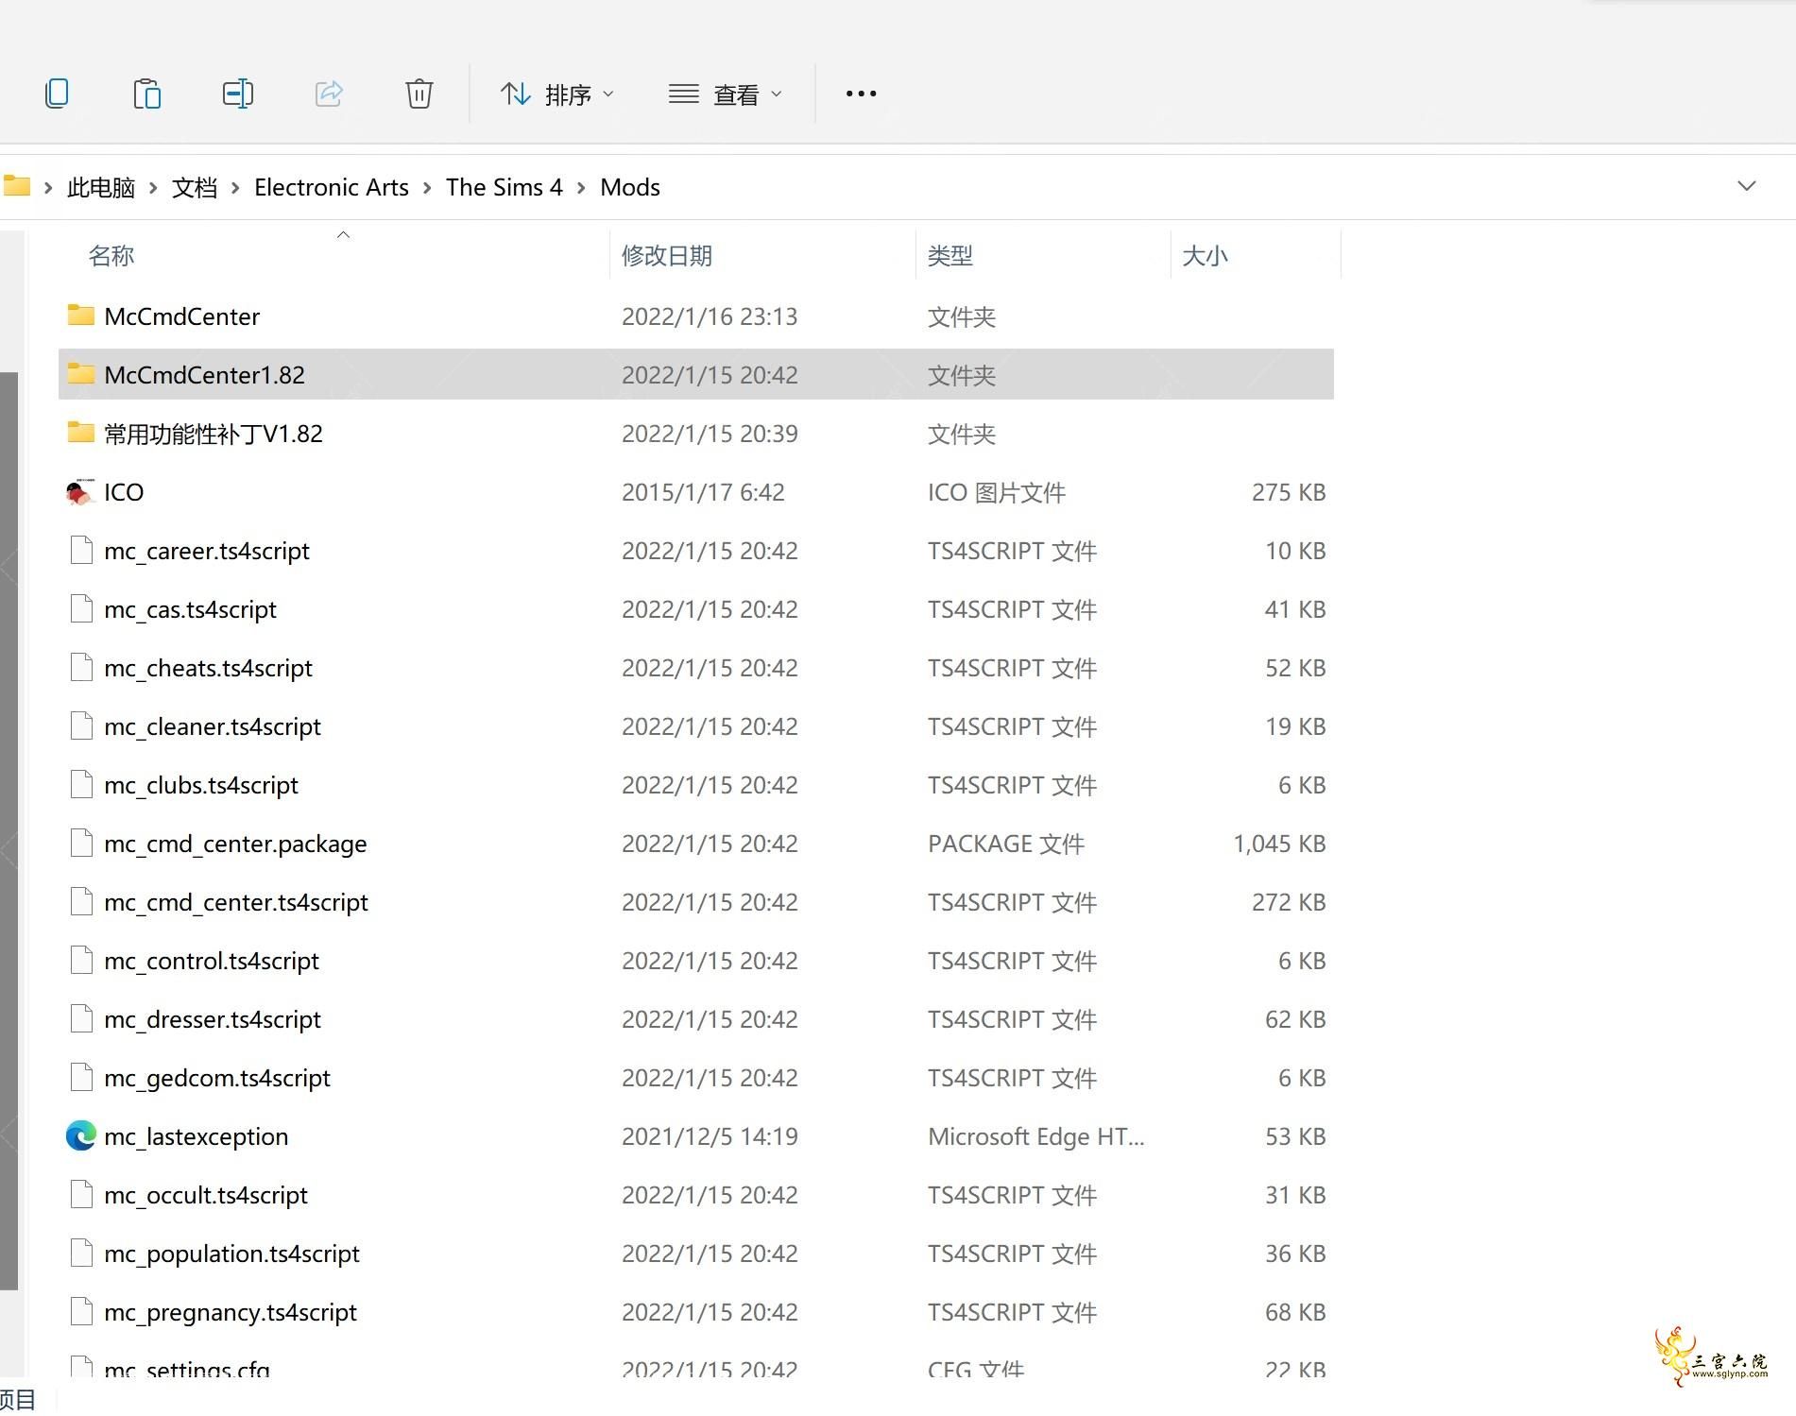Select mc_cmd_center.package file icon

81,843
